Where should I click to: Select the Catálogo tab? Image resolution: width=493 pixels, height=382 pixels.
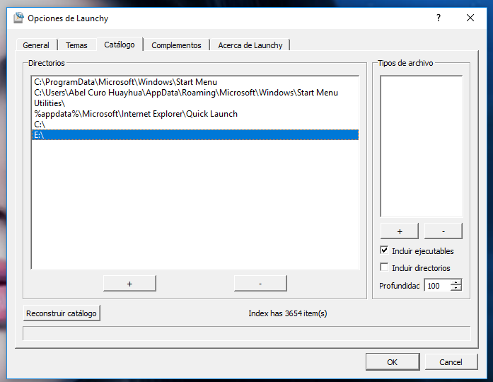(120, 45)
